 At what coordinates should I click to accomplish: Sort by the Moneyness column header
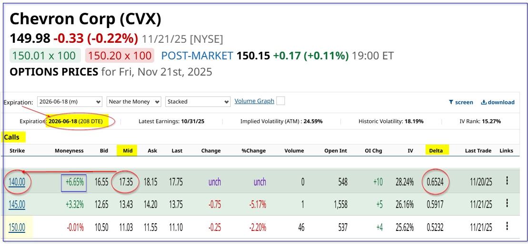(69, 151)
